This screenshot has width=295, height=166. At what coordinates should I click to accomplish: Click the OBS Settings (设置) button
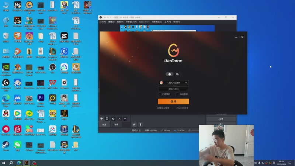pos(221,119)
